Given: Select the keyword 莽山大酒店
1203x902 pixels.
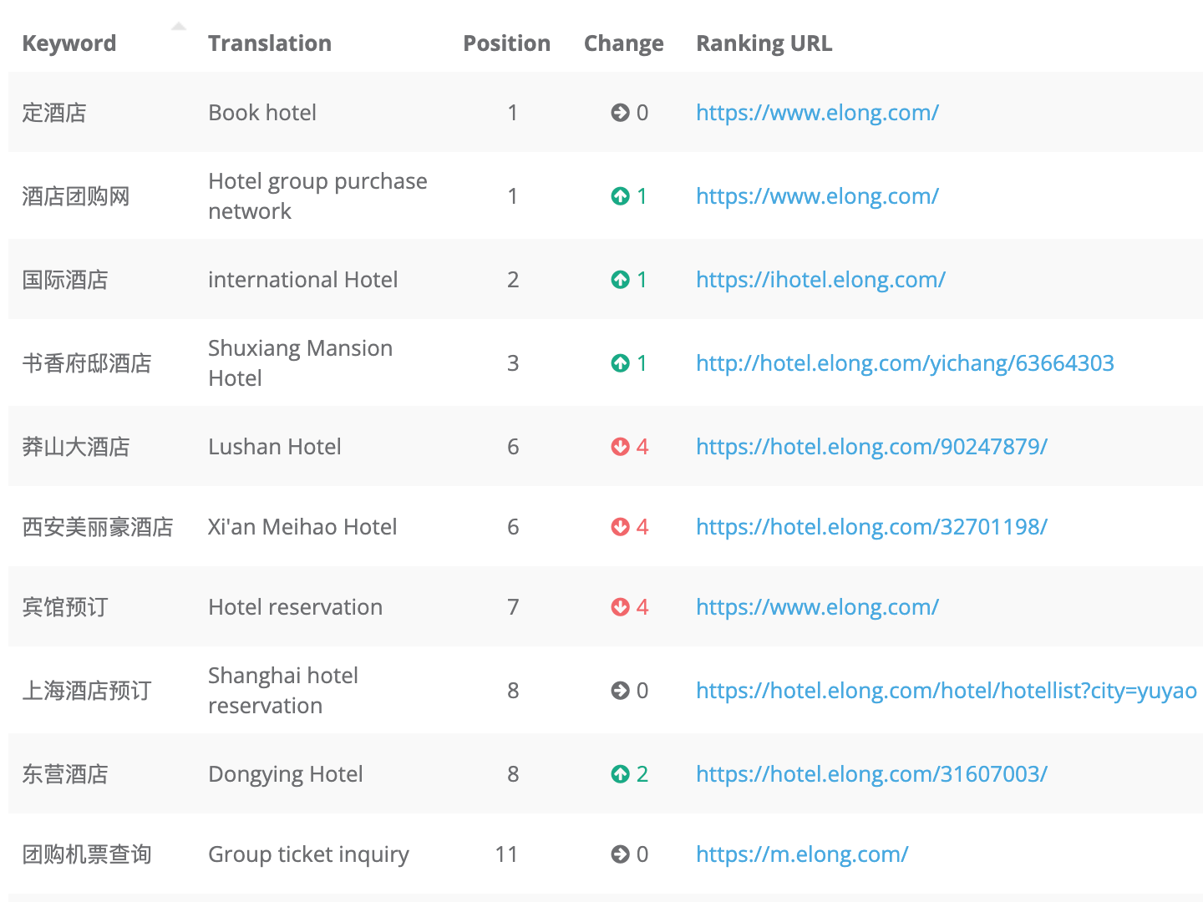Looking at the screenshot, I should (x=76, y=447).
